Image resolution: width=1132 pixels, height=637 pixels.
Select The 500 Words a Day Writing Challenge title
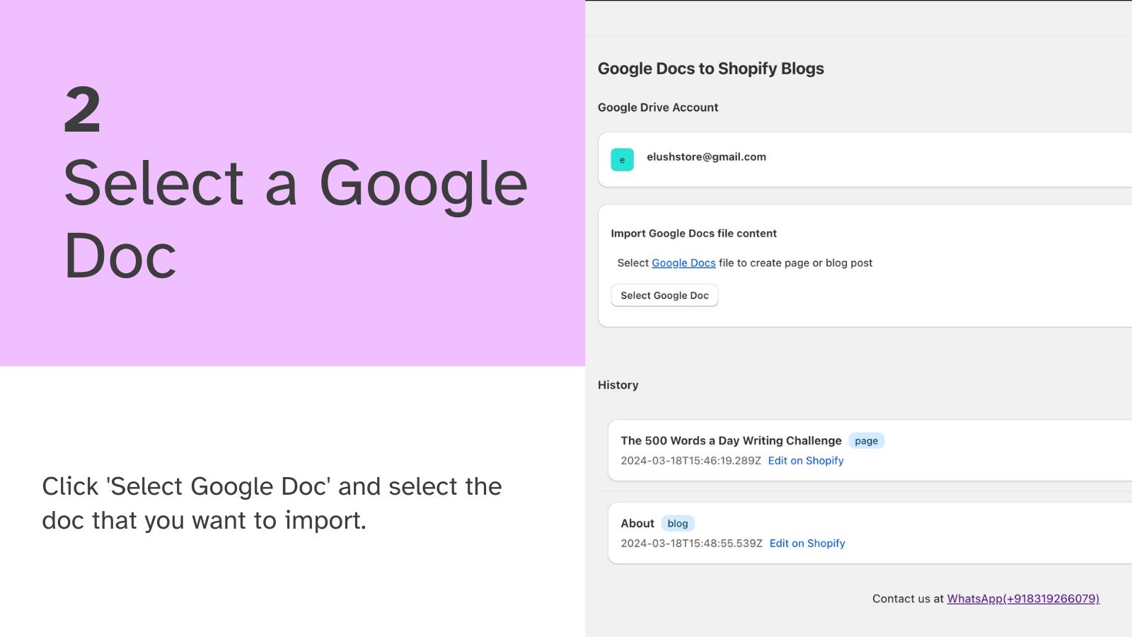pos(731,441)
